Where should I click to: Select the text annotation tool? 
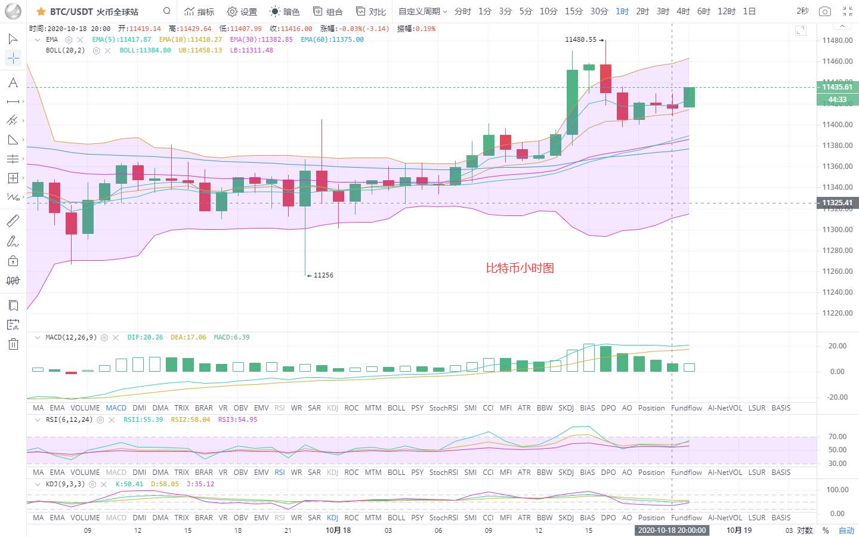coord(13,82)
